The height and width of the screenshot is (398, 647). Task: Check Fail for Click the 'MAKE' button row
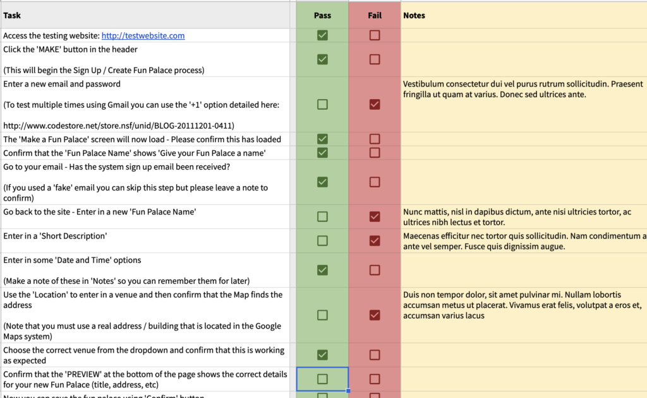click(375, 59)
